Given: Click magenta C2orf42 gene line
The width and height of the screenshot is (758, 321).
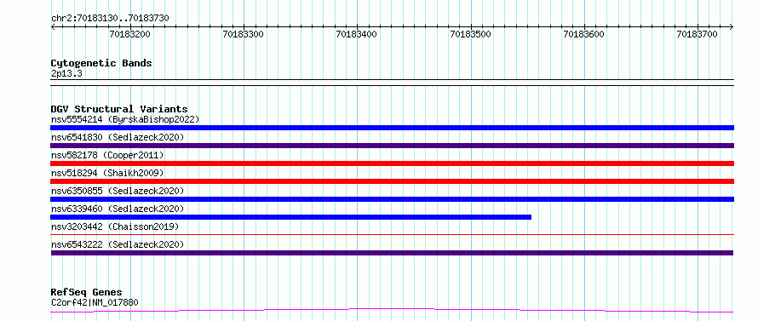Looking at the screenshot, I should (x=392, y=310).
